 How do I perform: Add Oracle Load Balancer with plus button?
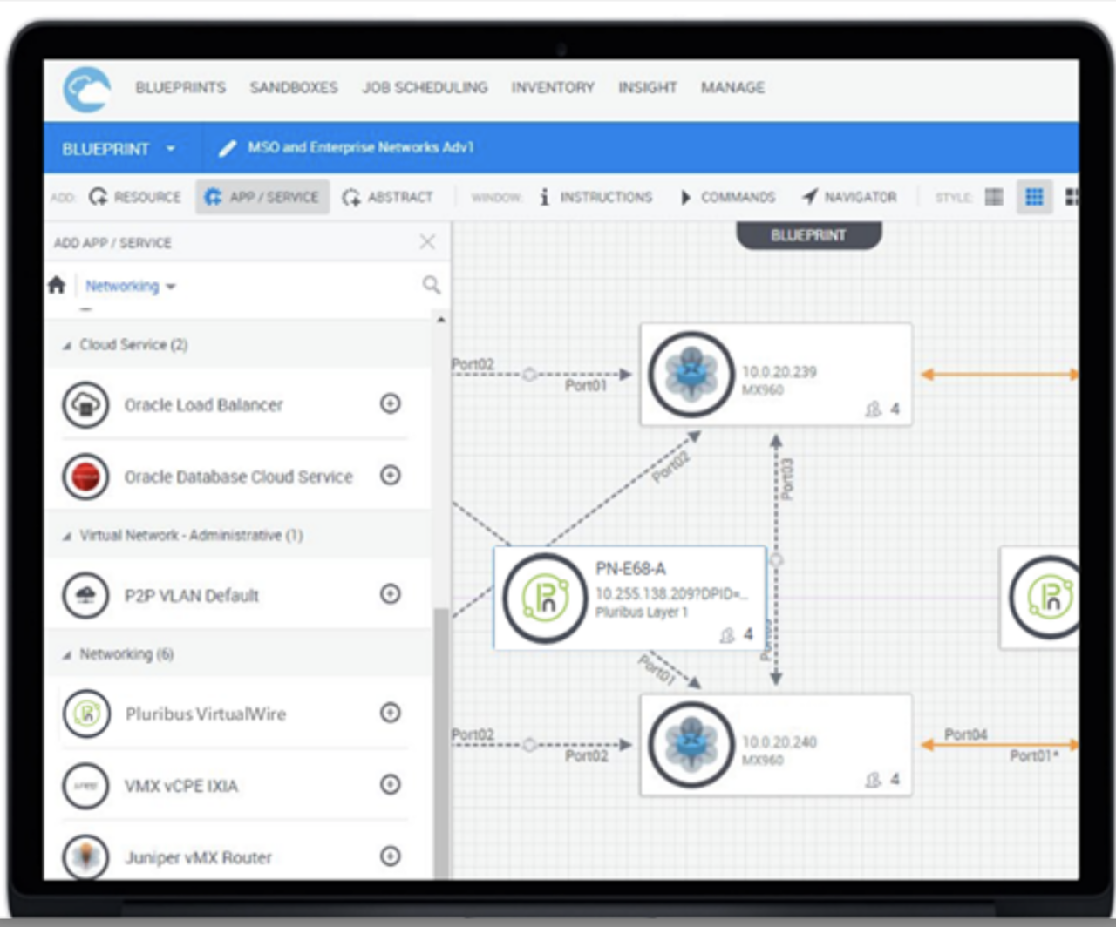[391, 403]
